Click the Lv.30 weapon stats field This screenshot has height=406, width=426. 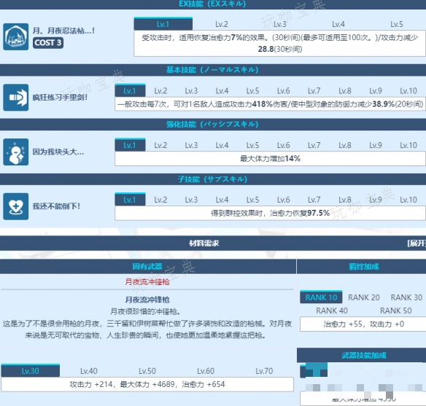(147, 384)
